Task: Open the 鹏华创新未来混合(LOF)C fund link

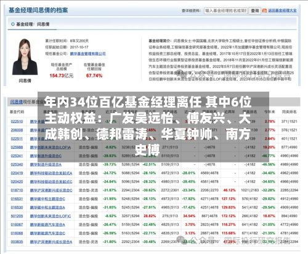Action: click(51, 216)
